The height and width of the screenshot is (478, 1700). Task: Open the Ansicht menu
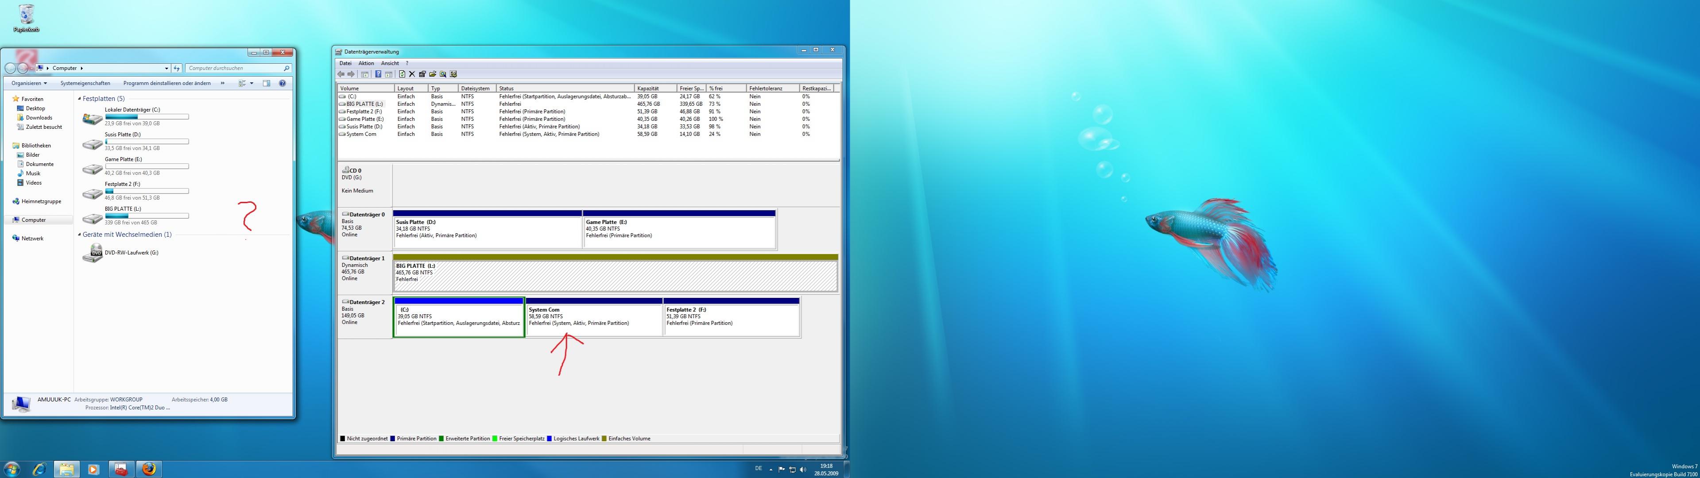tap(389, 63)
